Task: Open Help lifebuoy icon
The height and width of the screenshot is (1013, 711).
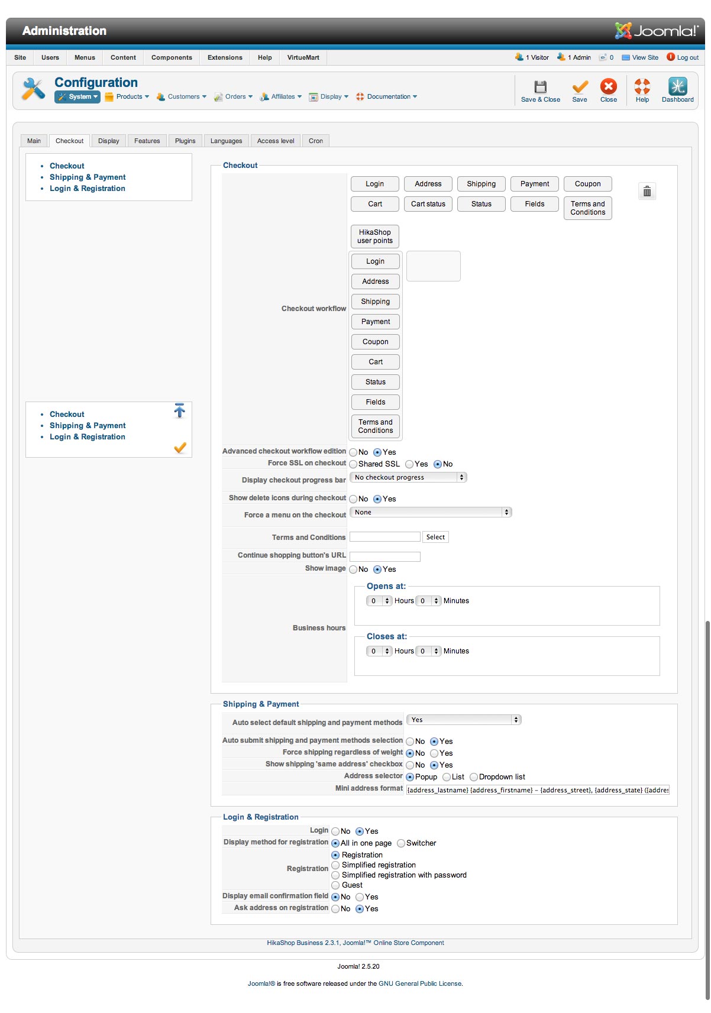Action: (642, 87)
